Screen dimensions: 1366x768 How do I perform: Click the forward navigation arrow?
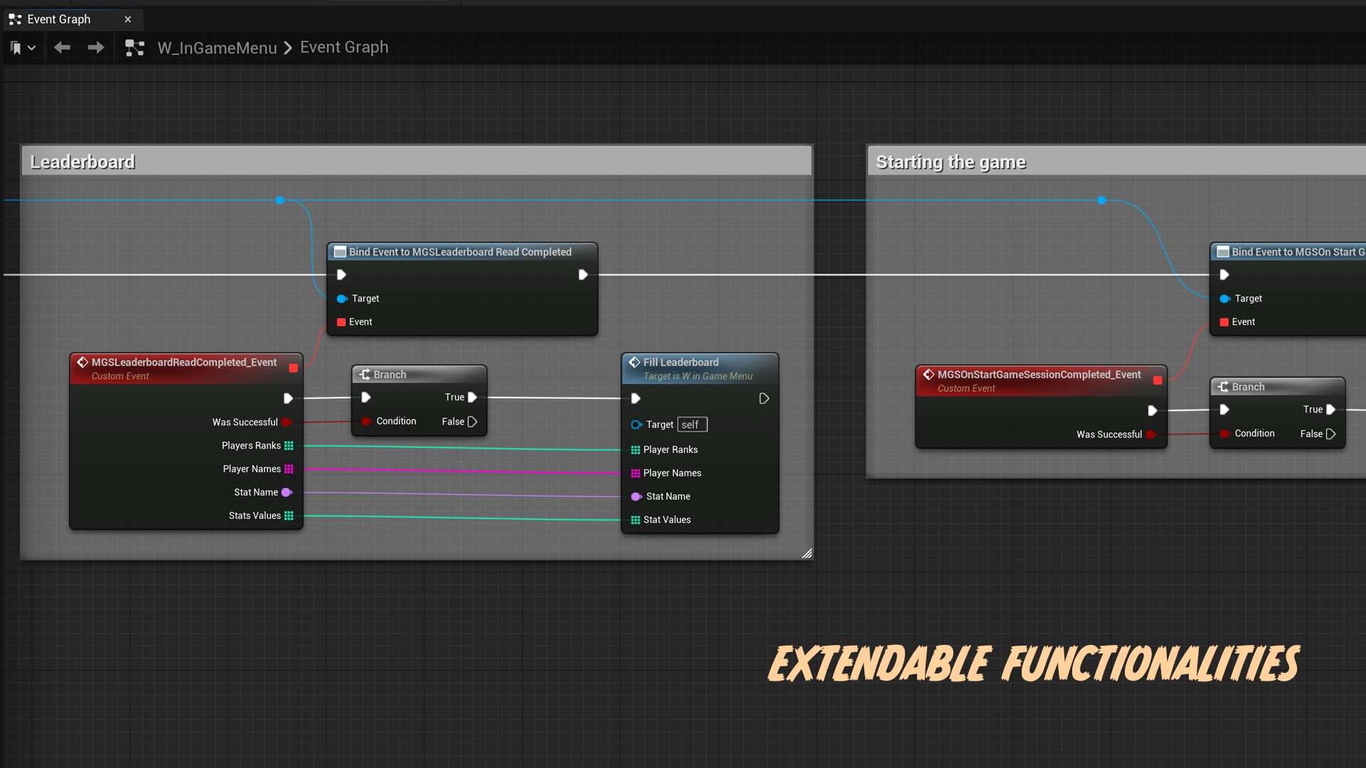point(95,47)
